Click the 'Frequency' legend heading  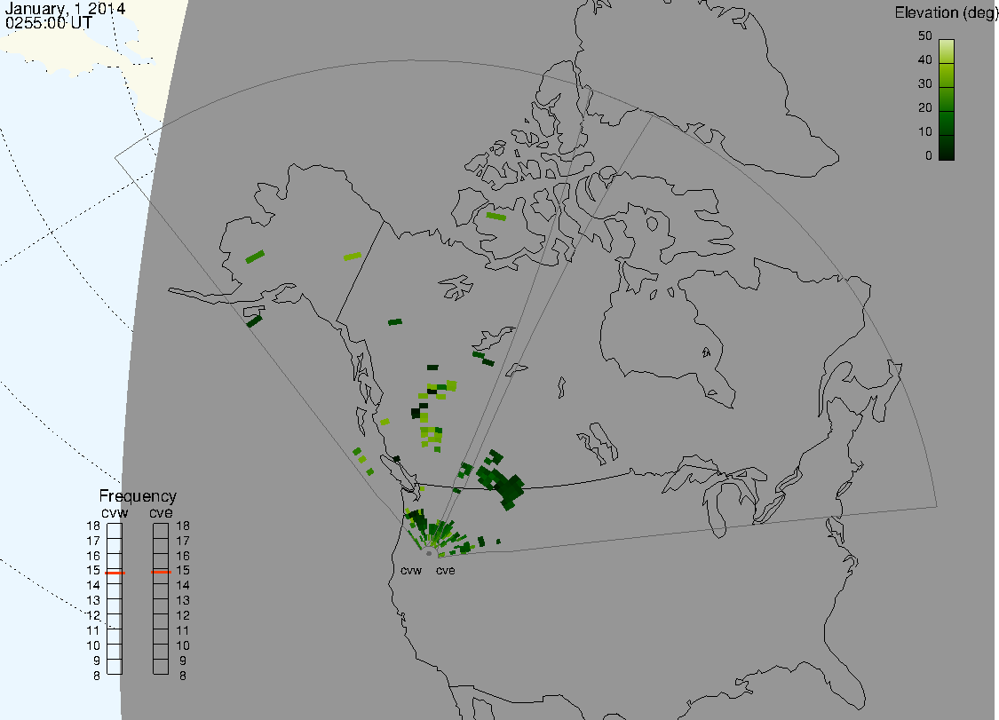(x=138, y=496)
